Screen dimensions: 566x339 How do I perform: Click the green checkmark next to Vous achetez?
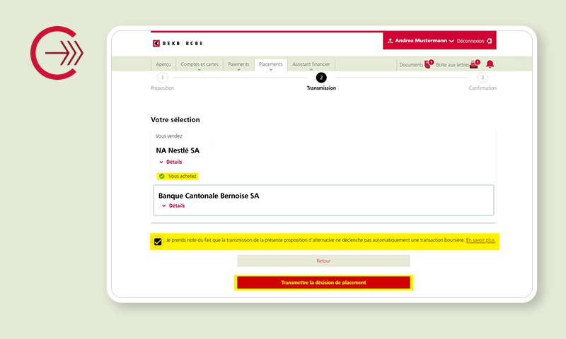161,176
